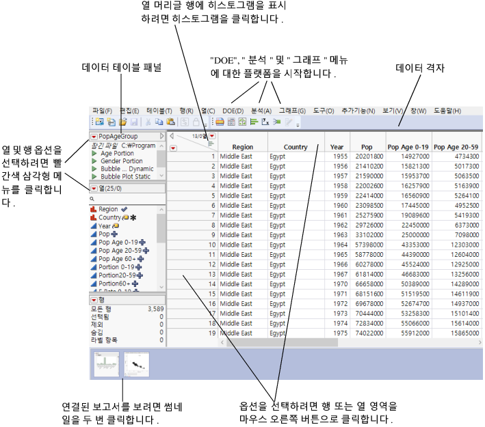
Task: Click the label tag icon beside Year
Action: (116, 226)
